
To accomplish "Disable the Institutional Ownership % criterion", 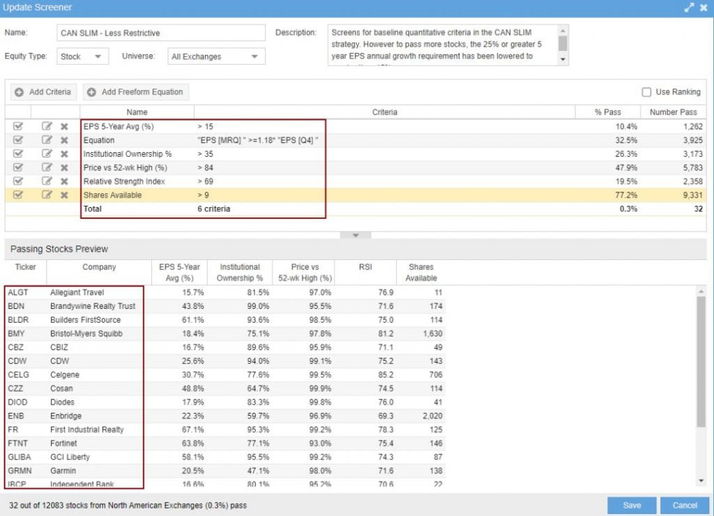I will click(17, 153).
